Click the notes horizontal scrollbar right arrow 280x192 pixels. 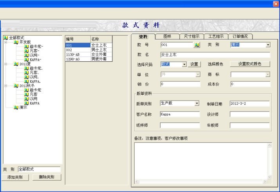[265, 182]
